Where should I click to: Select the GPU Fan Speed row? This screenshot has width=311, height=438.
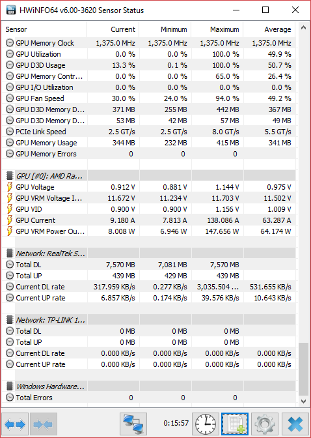tap(149, 98)
